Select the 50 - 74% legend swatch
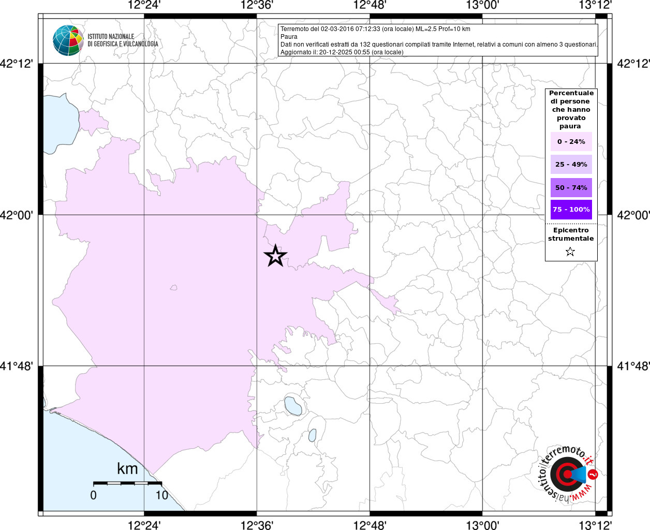The height and width of the screenshot is (530, 650). [x=571, y=187]
